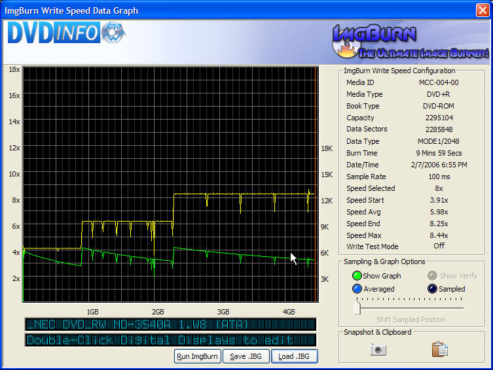
Task: Click the Write Test Mode value Off
Action: coord(439,246)
